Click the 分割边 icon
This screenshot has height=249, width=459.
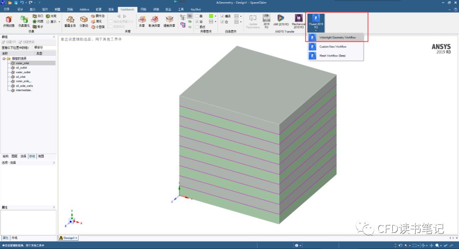coord(84,20)
